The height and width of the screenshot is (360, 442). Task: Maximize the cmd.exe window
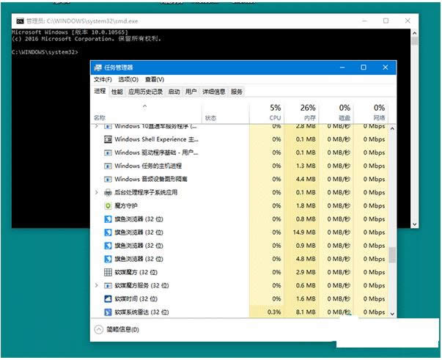[x=386, y=21]
